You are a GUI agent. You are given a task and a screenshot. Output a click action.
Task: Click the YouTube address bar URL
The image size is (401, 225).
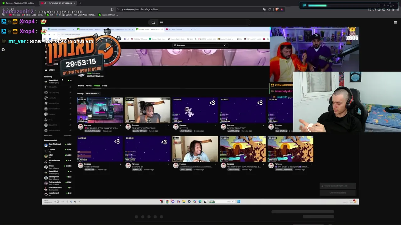[140, 9]
